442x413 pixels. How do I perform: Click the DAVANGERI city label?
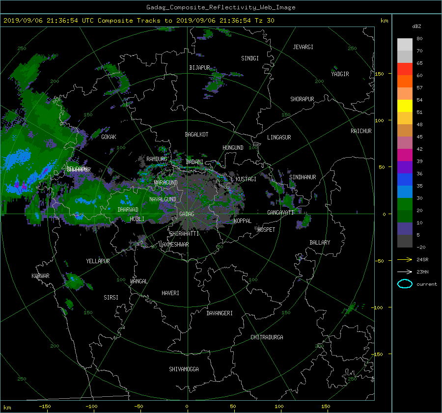point(220,313)
